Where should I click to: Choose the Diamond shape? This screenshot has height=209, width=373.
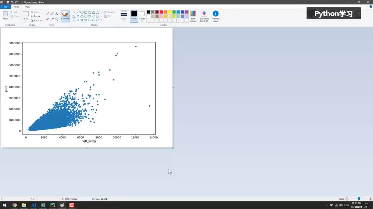(x=78, y=16)
